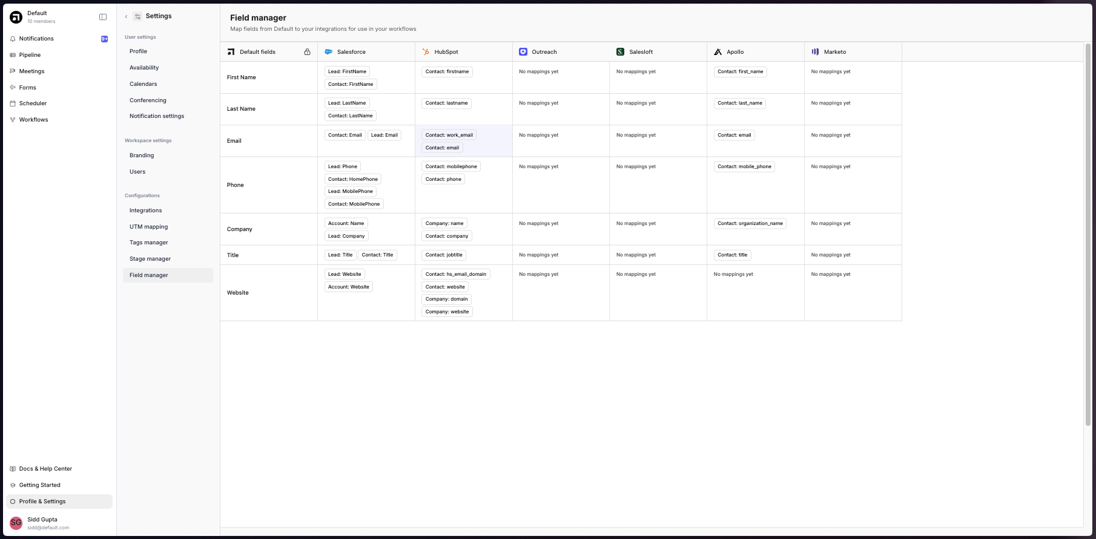
Task: Click the Account: Name Salesforce mapping
Action: [346, 223]
